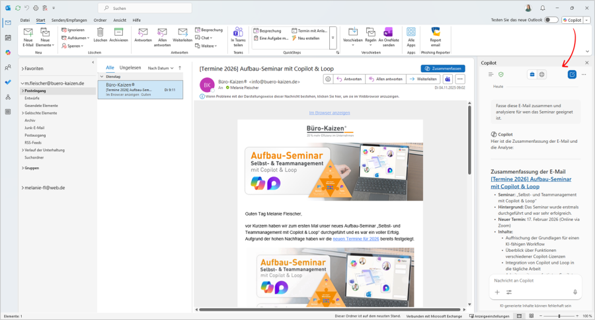Click the plus icon in Copilot input
This screenshot has height=320, width=595.
pyautogui.click(x=497, y=292)
